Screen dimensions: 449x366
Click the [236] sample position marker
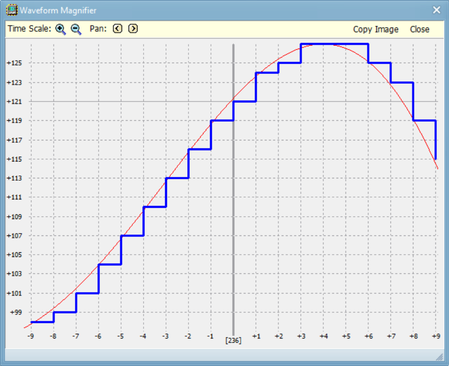(233, 340)
